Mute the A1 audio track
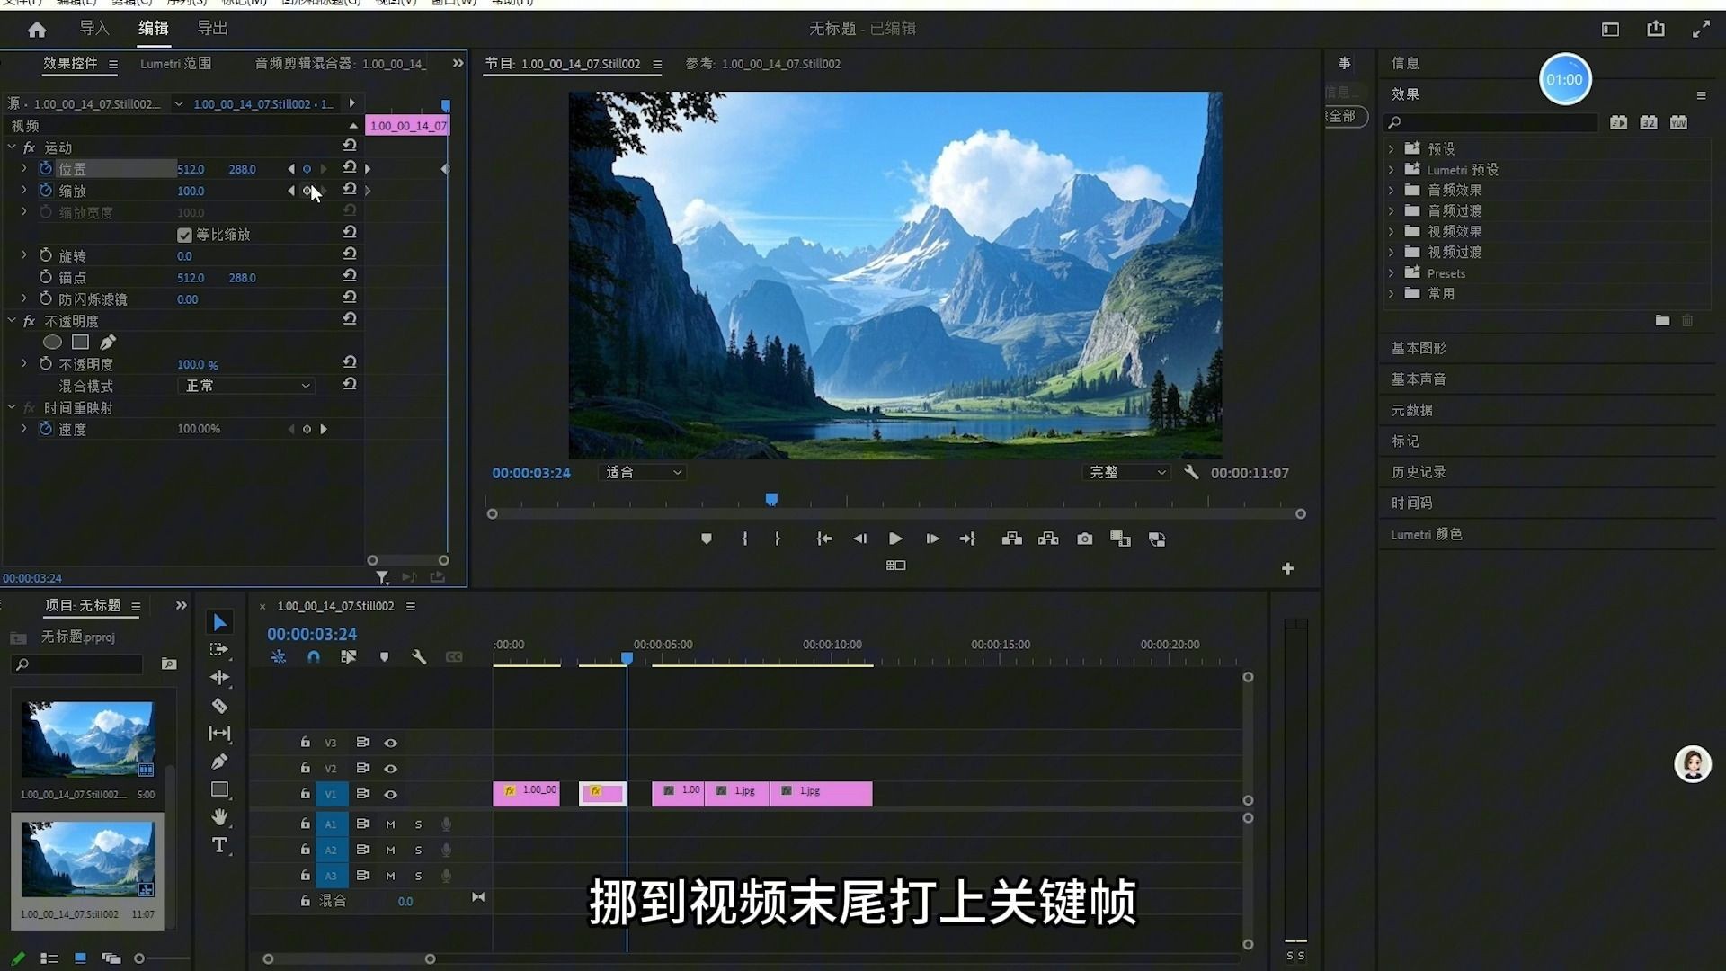The image size is (1726, 971). [390, 824]
